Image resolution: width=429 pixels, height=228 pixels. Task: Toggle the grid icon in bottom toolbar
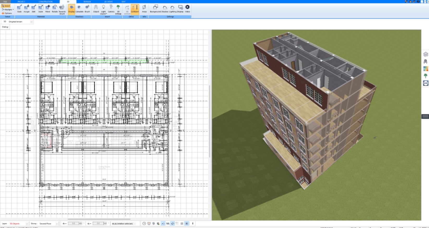(182, 224)
